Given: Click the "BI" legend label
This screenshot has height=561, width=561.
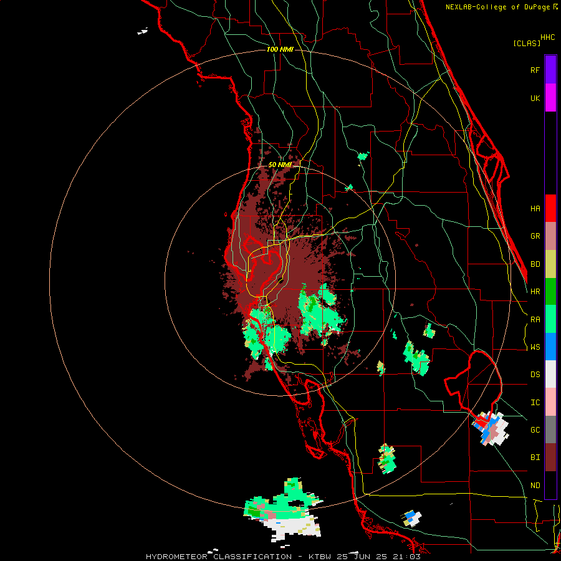Looking at the screenshot, I should point(535,458).
